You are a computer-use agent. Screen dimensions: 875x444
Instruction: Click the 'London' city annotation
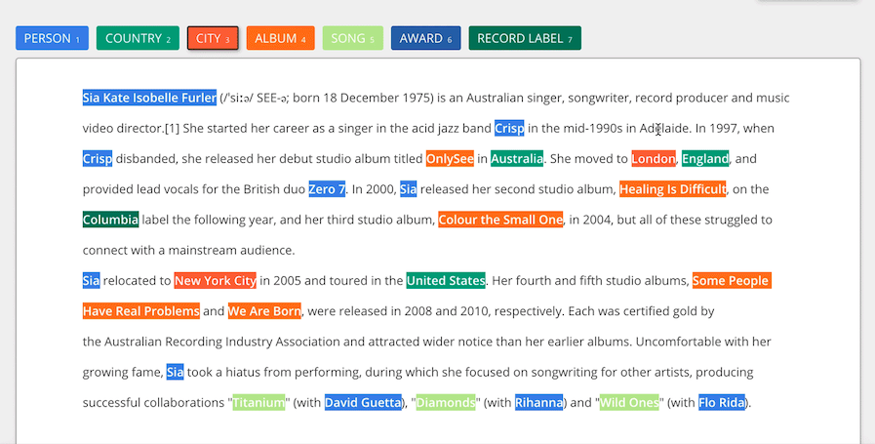point(654,159)
